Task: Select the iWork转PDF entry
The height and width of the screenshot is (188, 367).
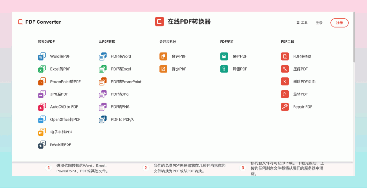Action: [x=61, y=145]
